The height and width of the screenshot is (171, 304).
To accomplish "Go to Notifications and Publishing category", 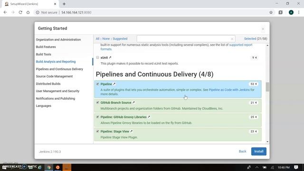I will pyautogui.click(x=56, y=98).
